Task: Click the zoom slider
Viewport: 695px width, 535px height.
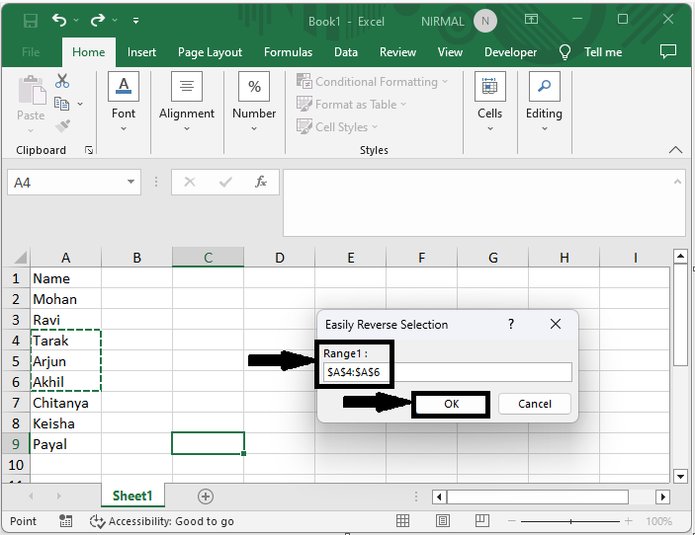Action: tap(570, 521)
